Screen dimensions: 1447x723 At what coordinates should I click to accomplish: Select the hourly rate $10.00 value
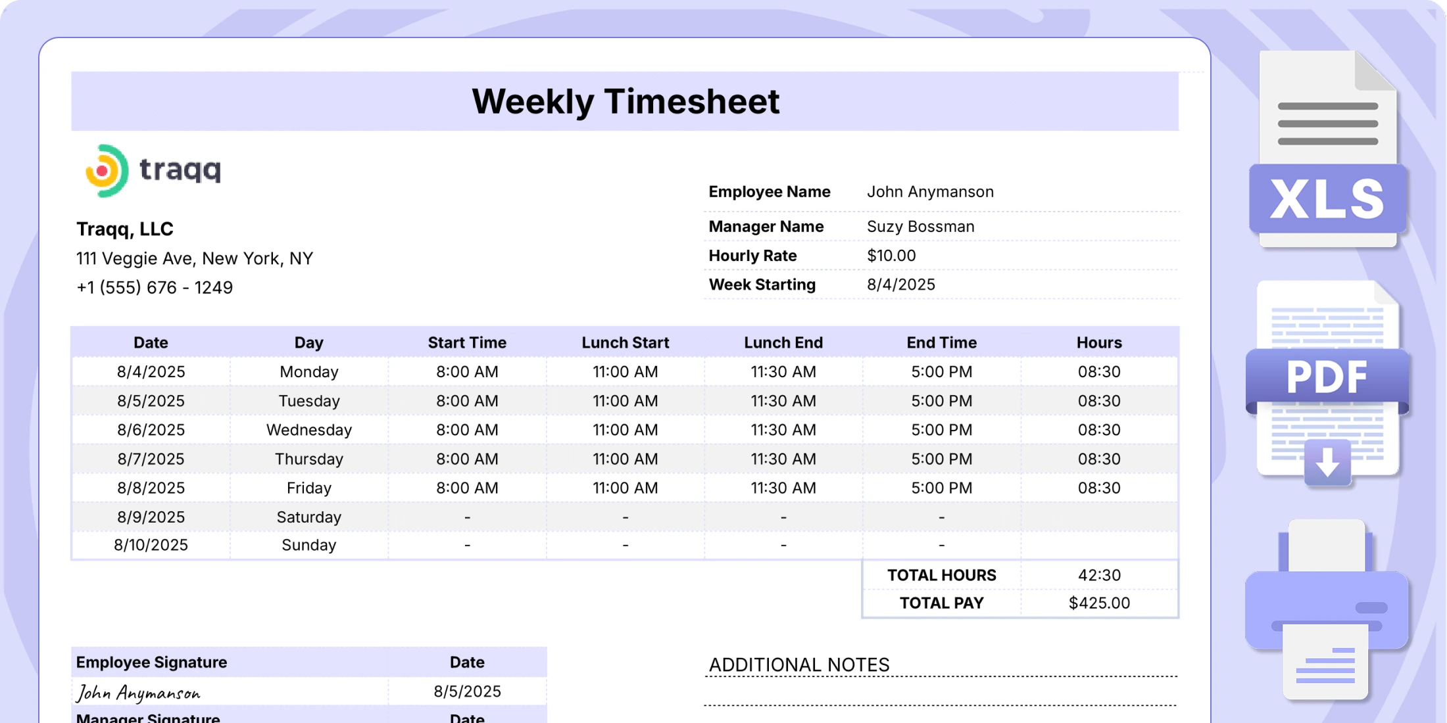(891, 256)
